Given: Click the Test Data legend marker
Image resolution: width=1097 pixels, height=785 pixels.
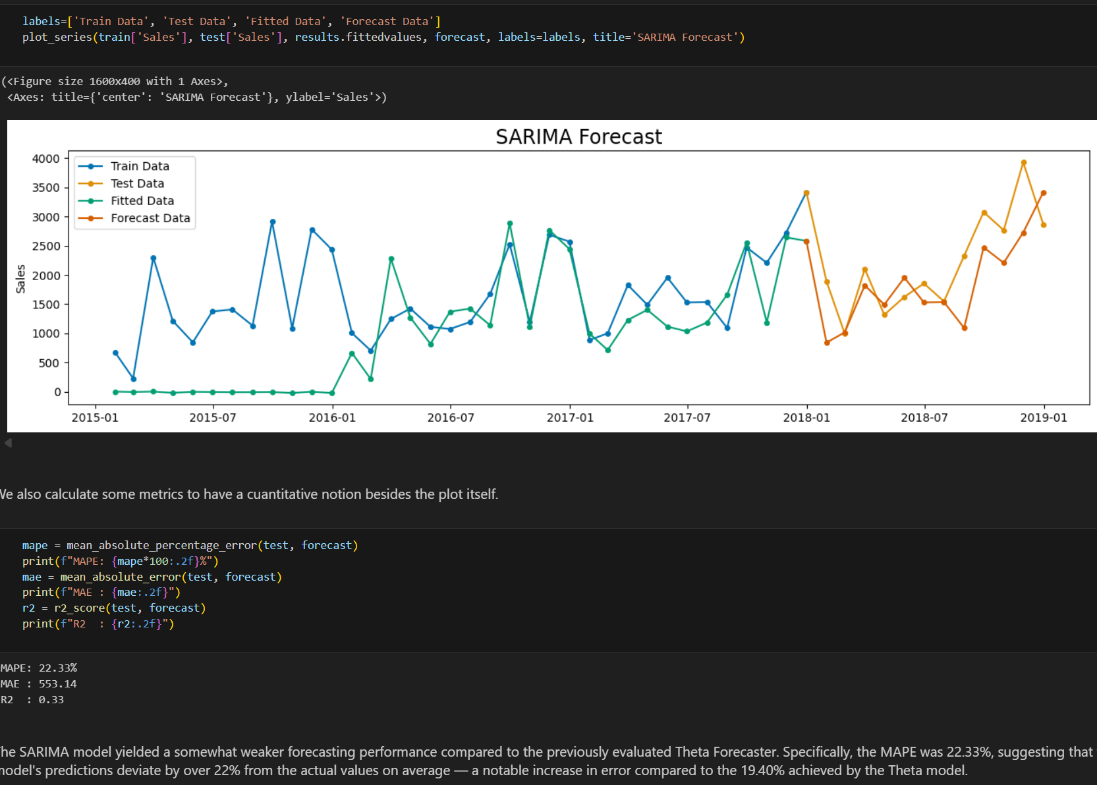Looking at the screenshot, I should click(91, 184).
